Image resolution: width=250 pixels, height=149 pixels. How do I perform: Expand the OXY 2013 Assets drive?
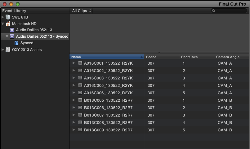pos(3,49)
